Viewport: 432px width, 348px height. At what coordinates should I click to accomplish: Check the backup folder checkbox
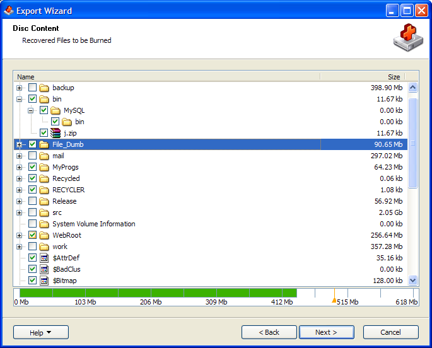[x=33, y=88]
